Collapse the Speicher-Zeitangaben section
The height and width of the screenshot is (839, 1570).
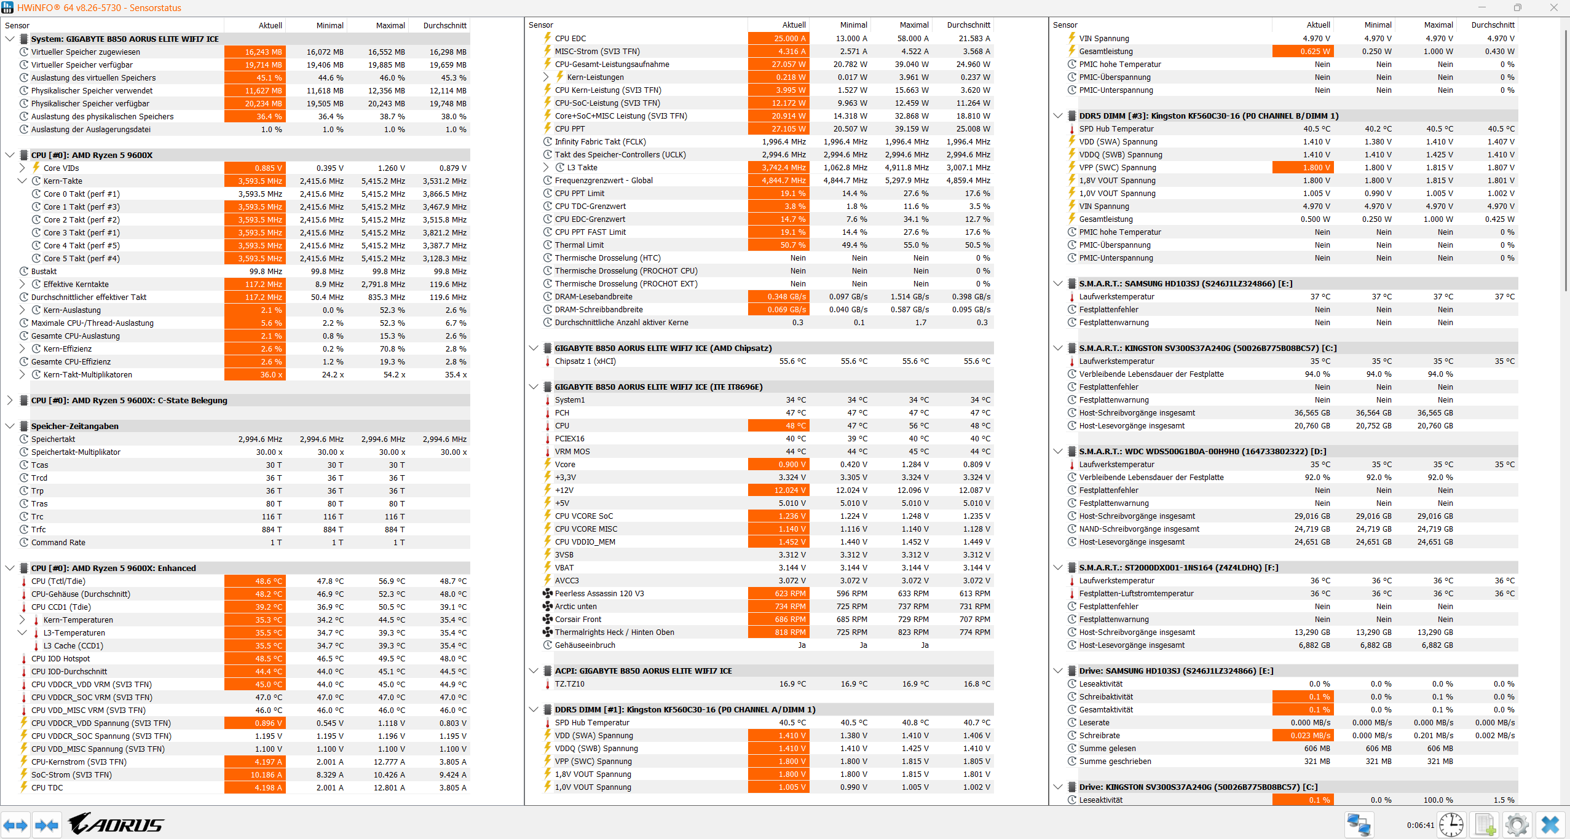point(10,426)
